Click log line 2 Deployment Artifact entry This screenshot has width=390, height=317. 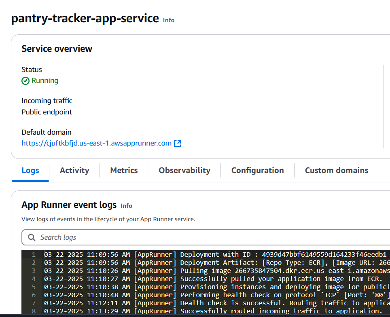click(217, 263)
